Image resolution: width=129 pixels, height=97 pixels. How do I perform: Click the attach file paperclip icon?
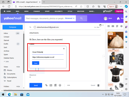tap(46, 85)
